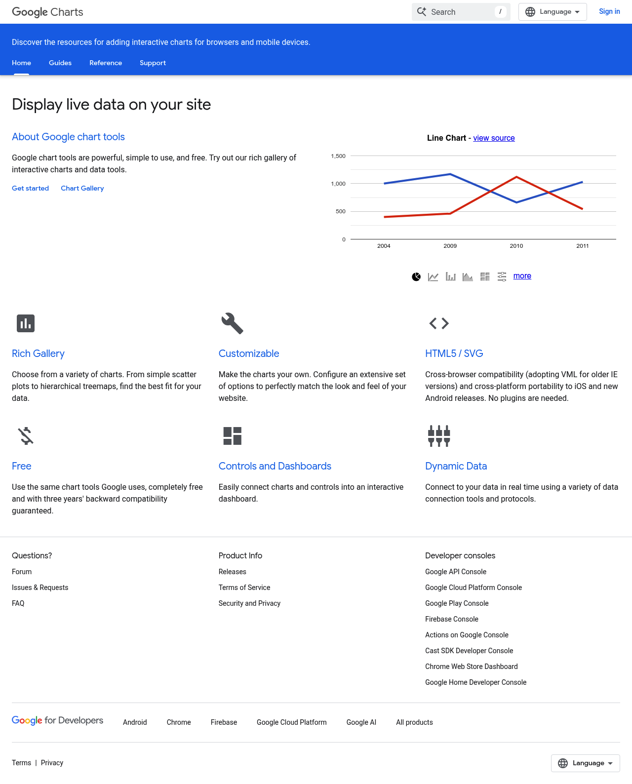Image resolution: width=632 pixels, height=784 pixels.
Task: Switch to the Guides tab
Action: tap(60, 63)
